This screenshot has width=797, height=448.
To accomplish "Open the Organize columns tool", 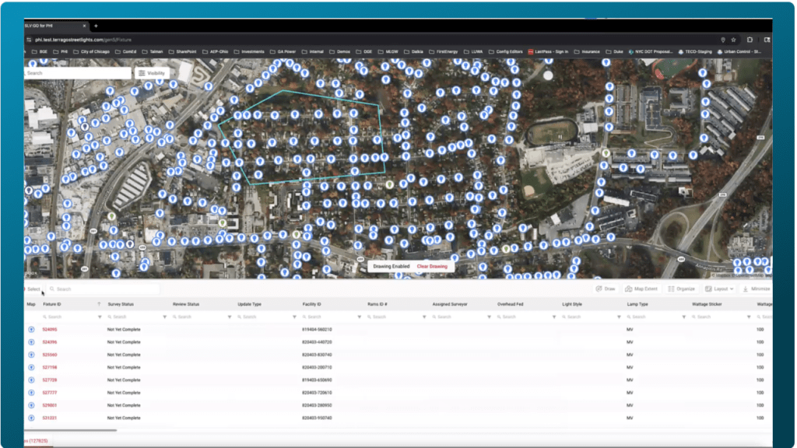I will (x=681, y=289).
